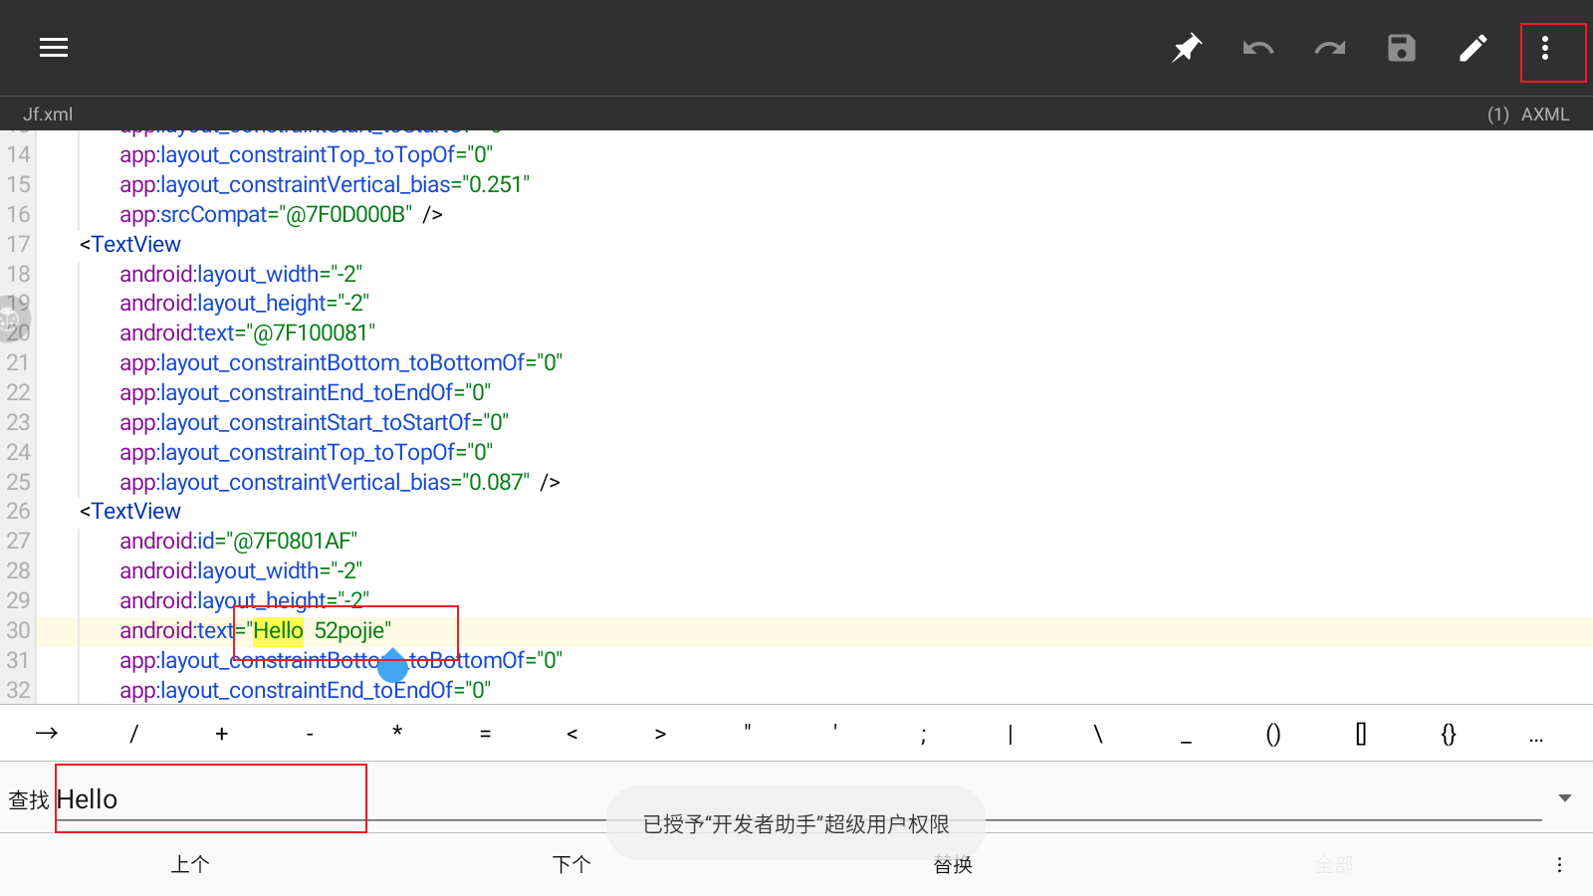Click constraintVertical_bias="0.087" line
Viewport: 1593px width, 896px height.
pyautogui.click(x=325, y=483)
